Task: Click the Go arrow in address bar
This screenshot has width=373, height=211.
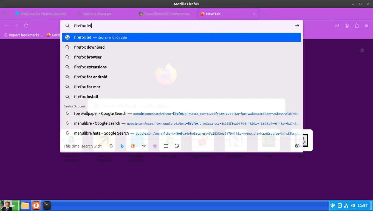Action: 297,26
